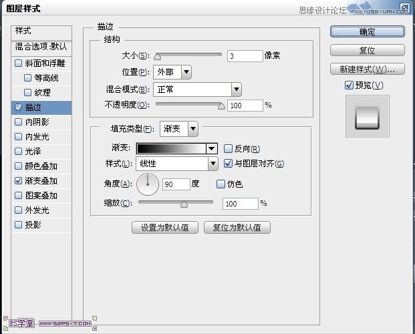Click the 大小(S) slider handle

[158, 56]
